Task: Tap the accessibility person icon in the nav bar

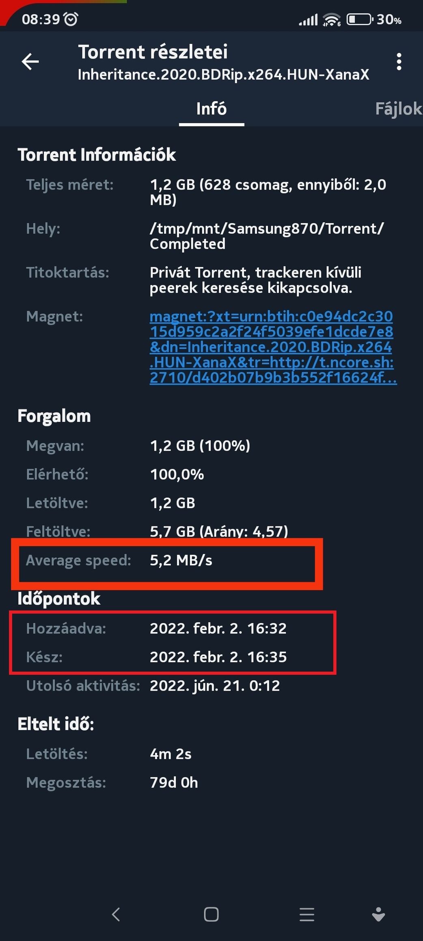Action: [378, 915]
